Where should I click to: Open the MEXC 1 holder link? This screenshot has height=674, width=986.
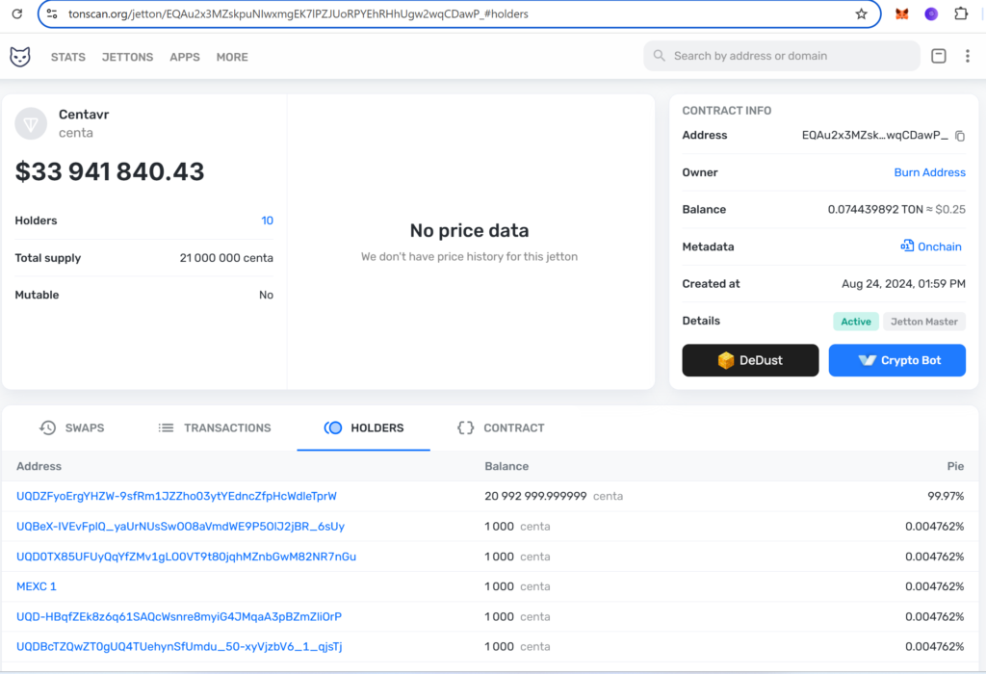click(37, 586)
